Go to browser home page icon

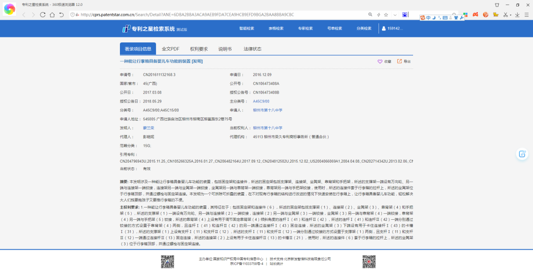click(x=52, y=15)
